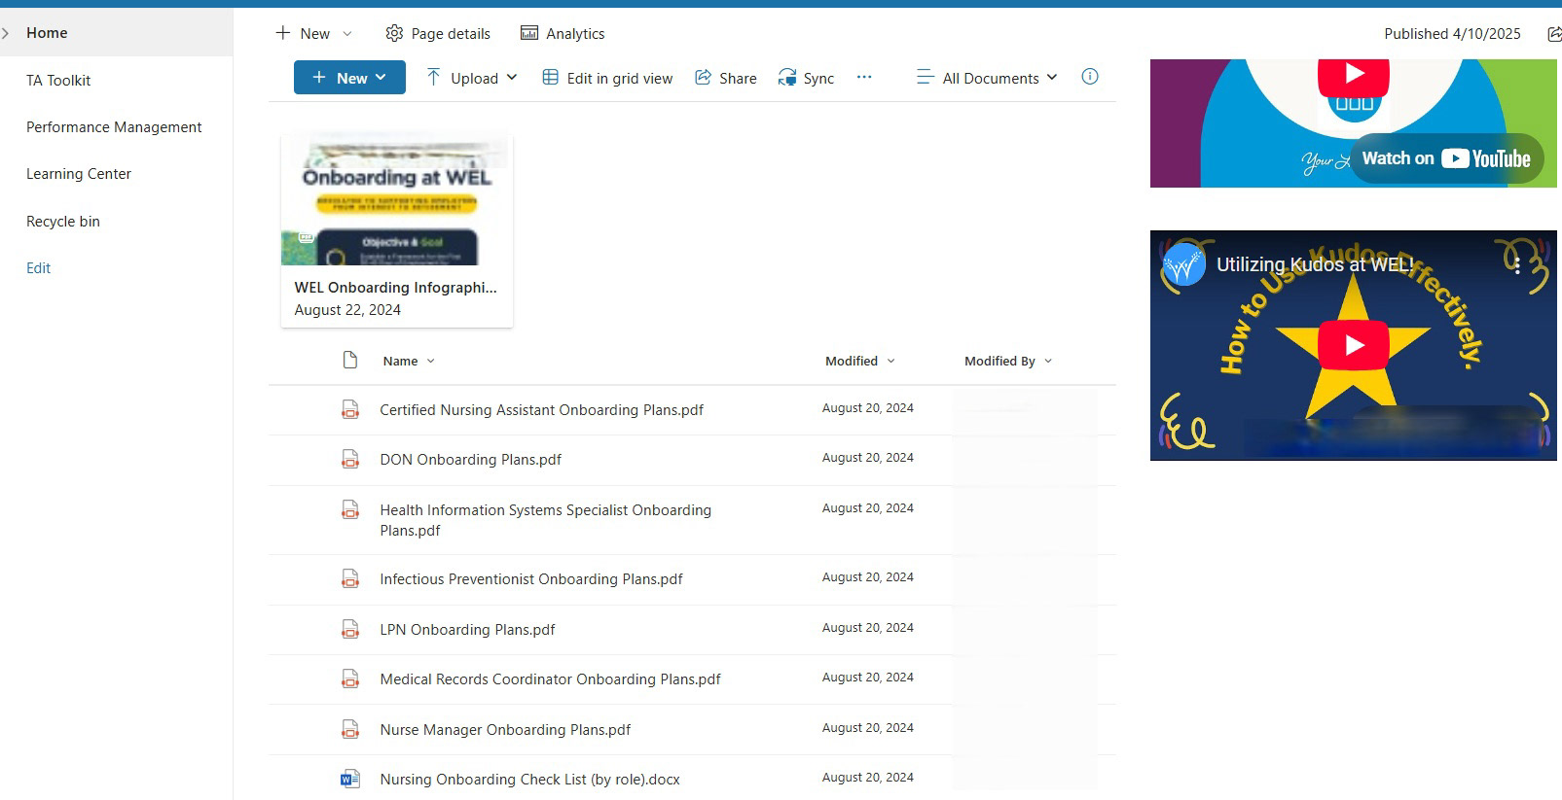Click the share page icon near Published date
The height and width of the screenshot is (800, 1562).
click(1554, 34)
